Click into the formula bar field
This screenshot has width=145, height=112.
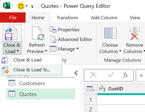[x=140, y=75]
